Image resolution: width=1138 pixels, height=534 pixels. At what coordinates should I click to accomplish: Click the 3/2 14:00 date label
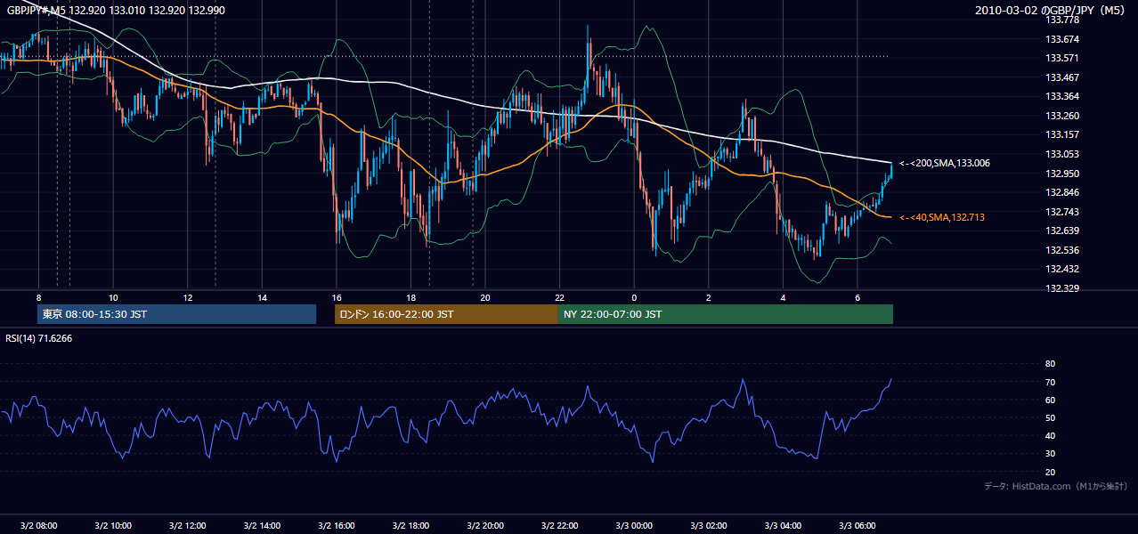click(262, 526)
